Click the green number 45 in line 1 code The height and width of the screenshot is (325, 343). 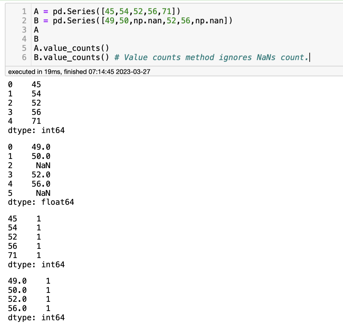(x=109, y=11)
